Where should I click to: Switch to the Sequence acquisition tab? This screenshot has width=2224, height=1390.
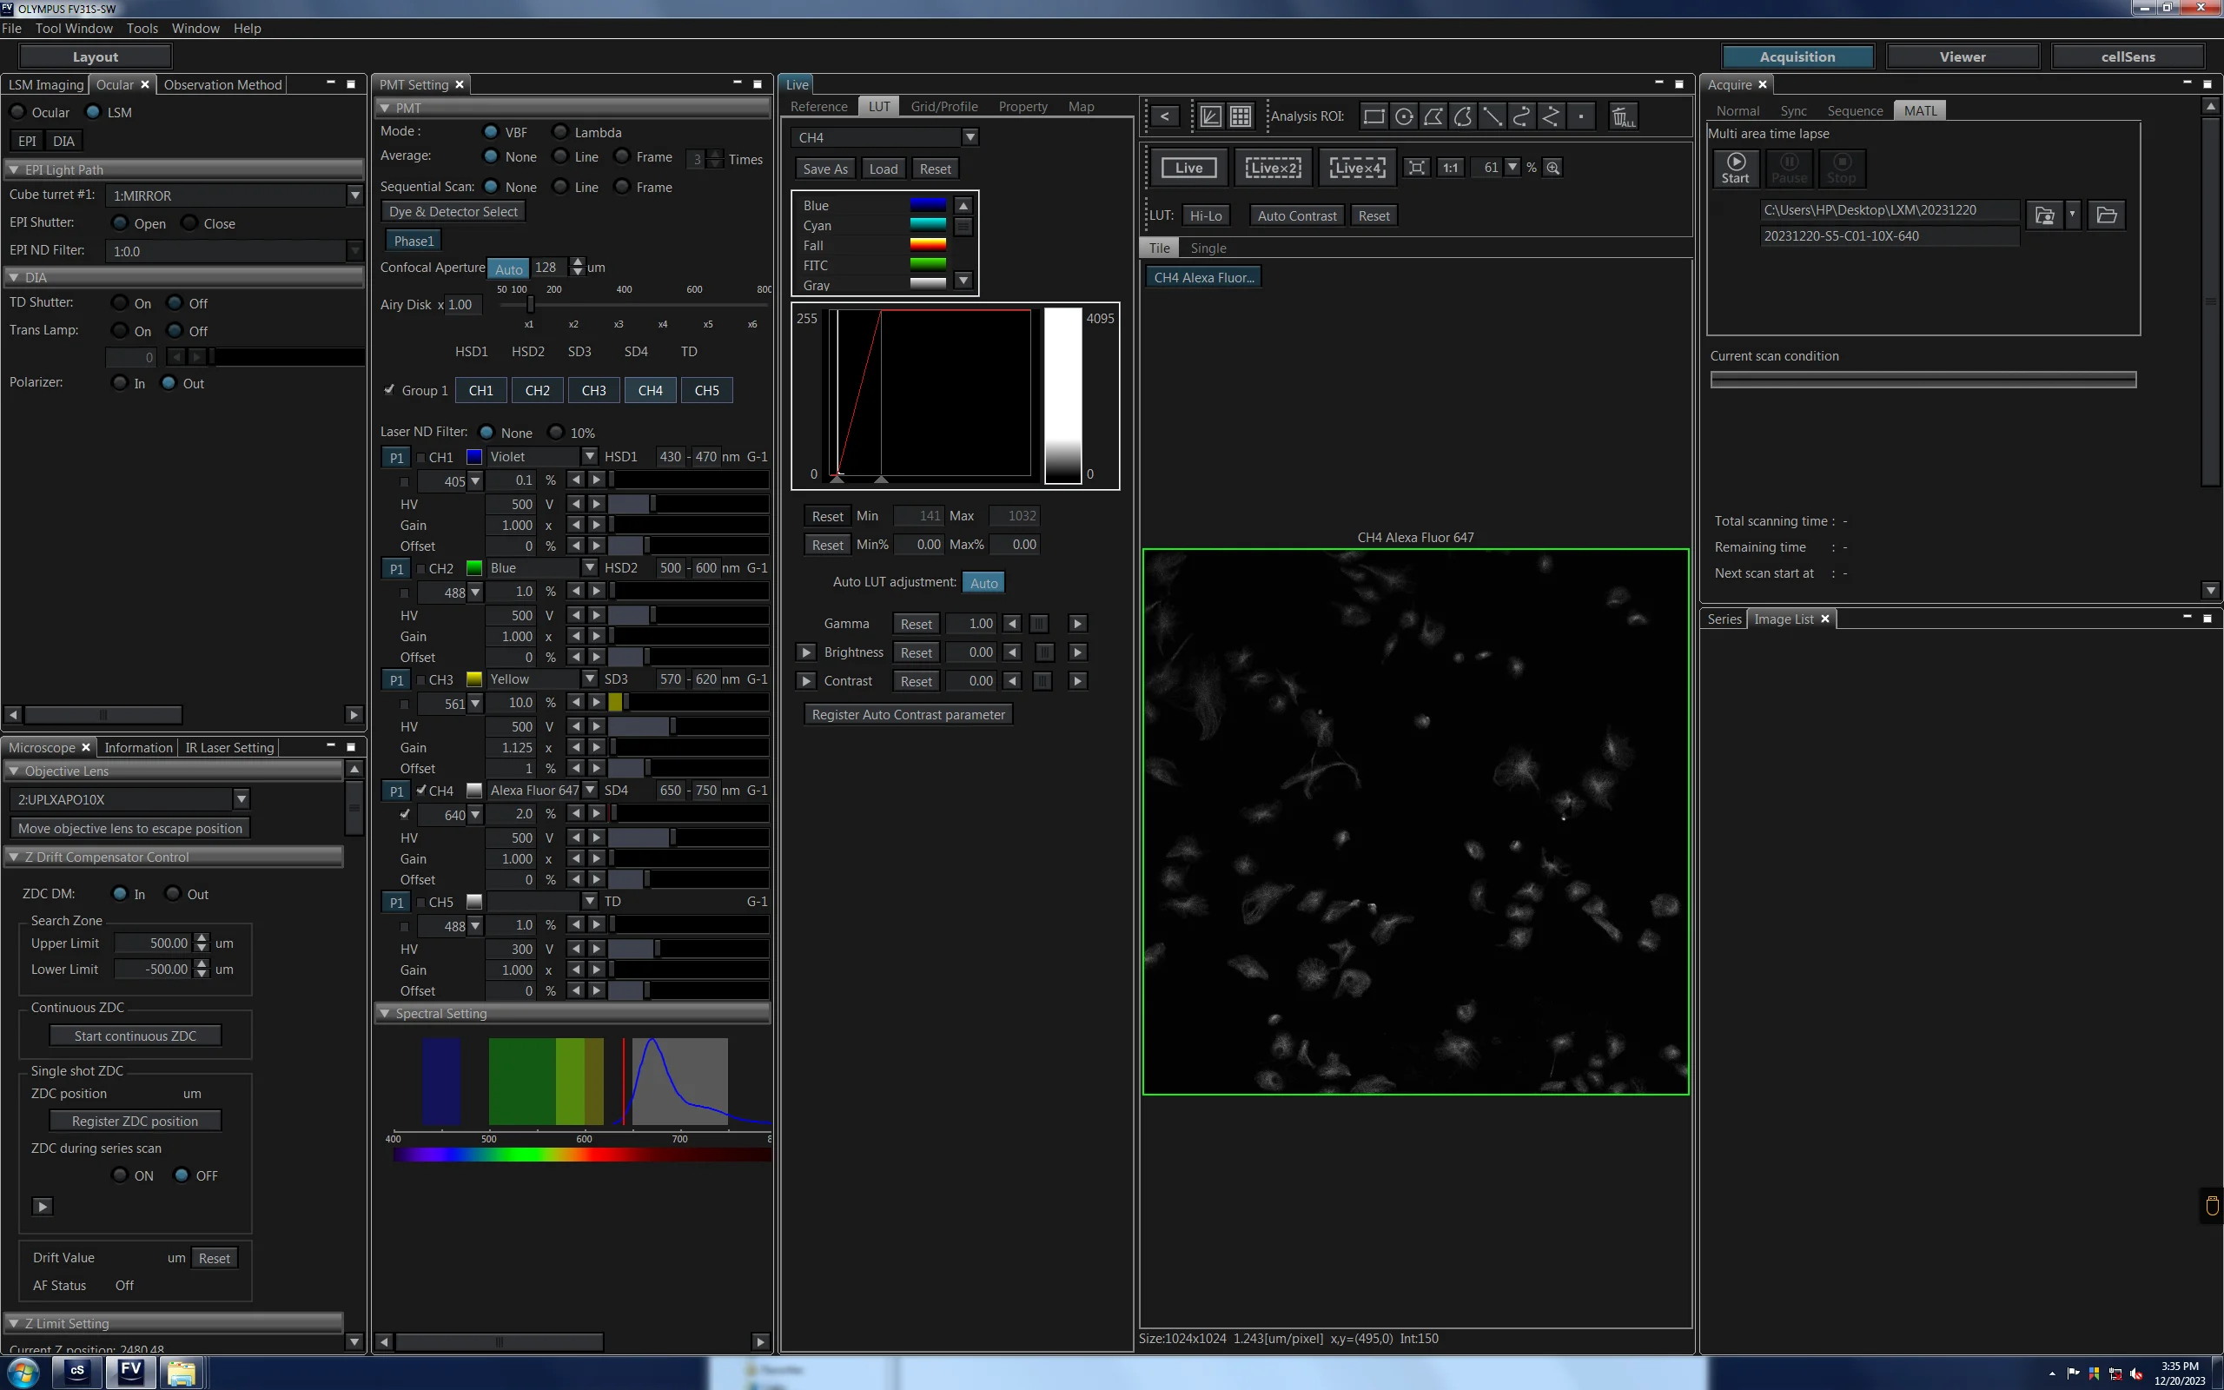[1855, 110]
